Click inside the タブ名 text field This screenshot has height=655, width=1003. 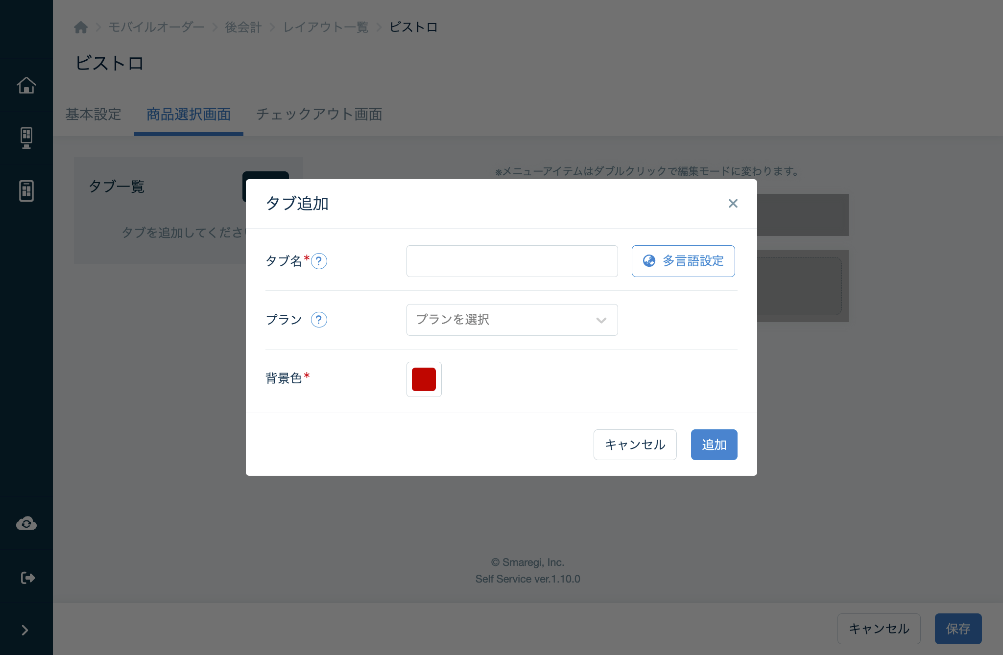coord(511,261)
